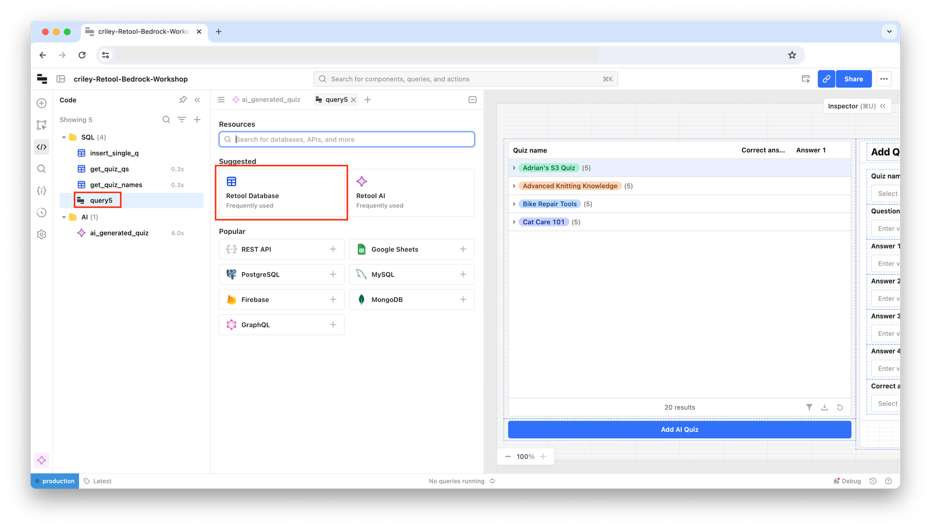Viewport: 931px width, 529px height.
Task: Expand the Adrian's S3 Quiz group
Action: tap(514, 168)
